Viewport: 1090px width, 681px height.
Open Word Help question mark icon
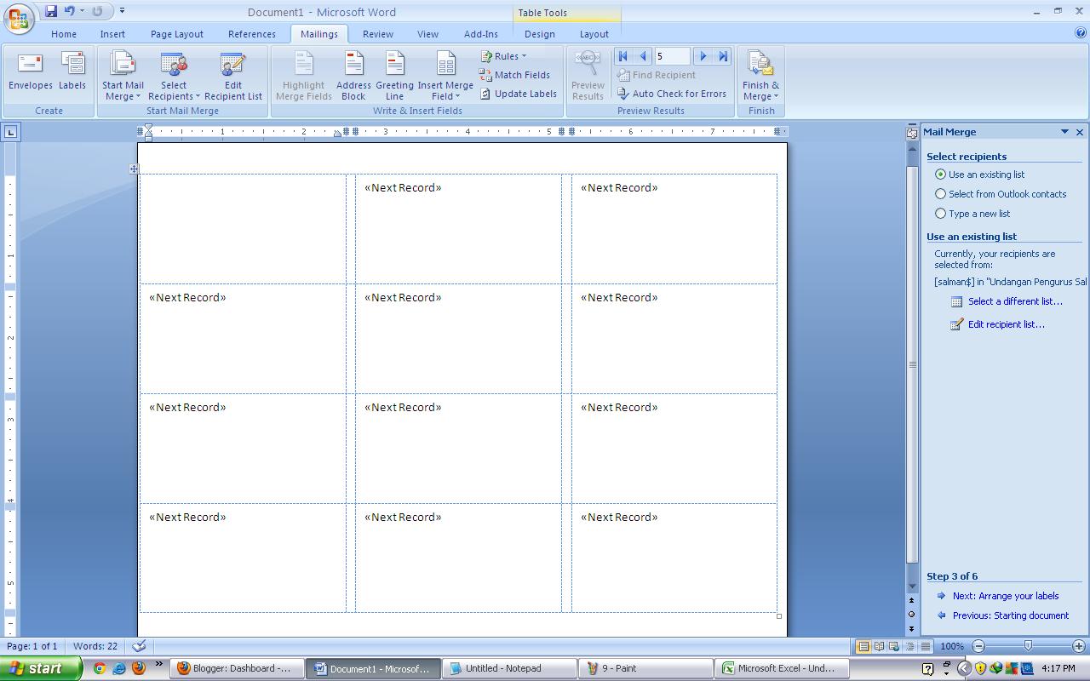(1081, 33)
